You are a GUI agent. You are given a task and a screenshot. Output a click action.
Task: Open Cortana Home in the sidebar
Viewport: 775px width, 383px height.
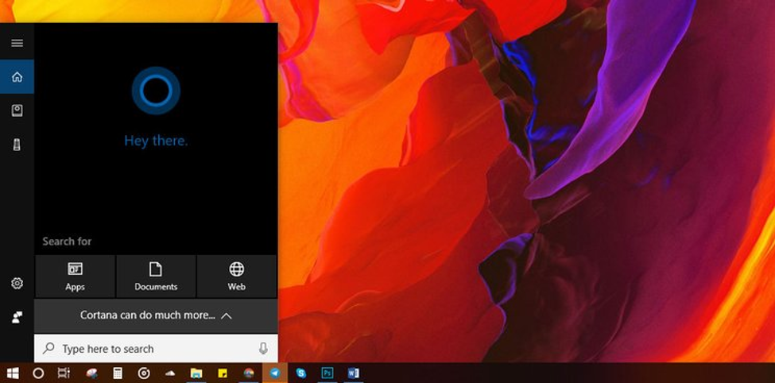17,77
